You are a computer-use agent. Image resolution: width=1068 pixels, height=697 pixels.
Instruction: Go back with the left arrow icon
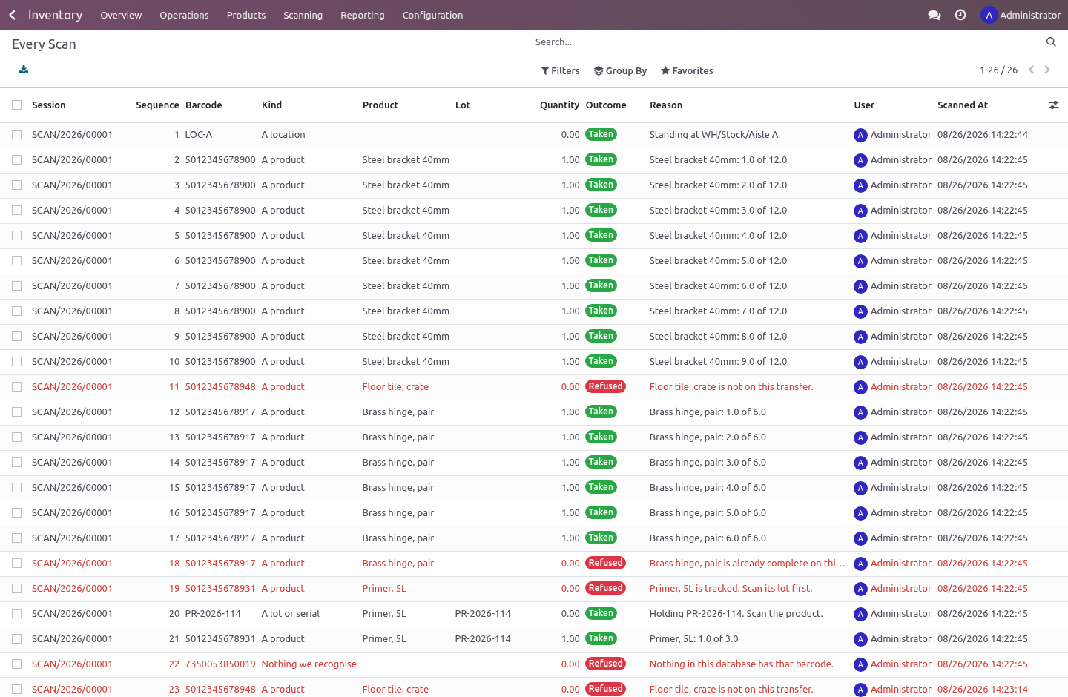[x=12, y=15]
